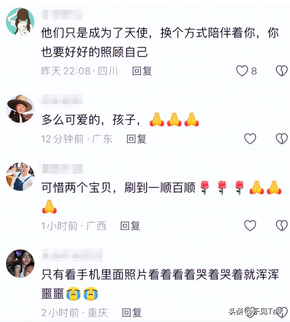Open the like count 8 on first comment

tap(254, 71)
